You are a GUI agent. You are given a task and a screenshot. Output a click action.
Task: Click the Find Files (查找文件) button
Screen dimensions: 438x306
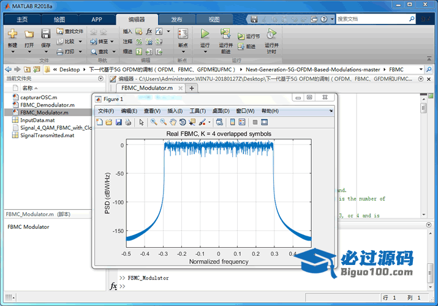tap(70, 31)
